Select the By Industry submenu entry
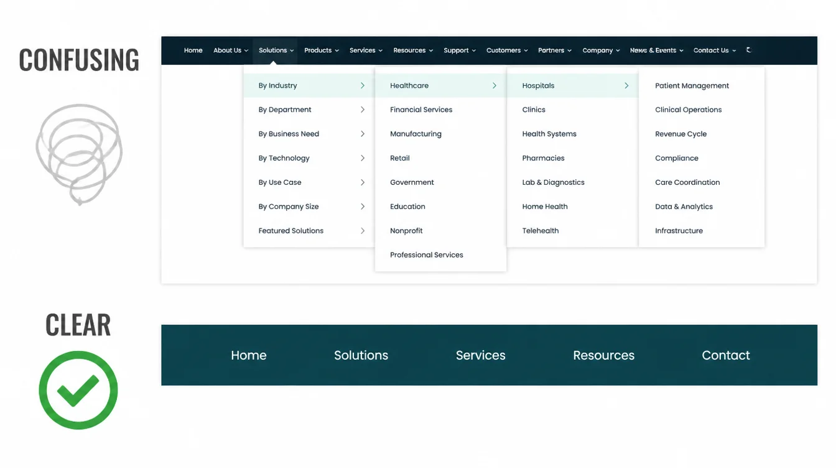This screenshot has width=836, height=468. click(309, 86)
